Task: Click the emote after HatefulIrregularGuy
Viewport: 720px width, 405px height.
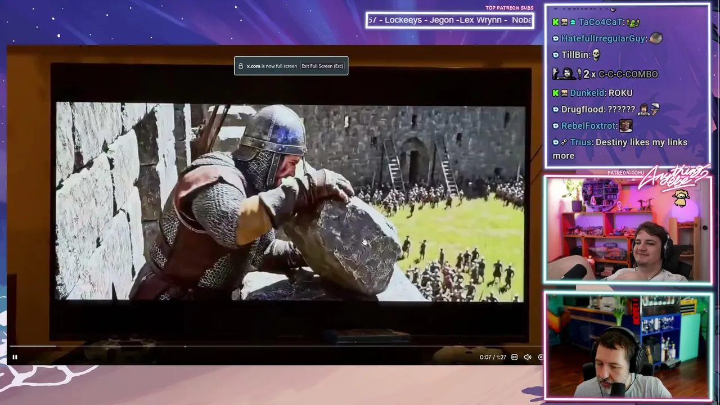Action: (x=655, y=38)
